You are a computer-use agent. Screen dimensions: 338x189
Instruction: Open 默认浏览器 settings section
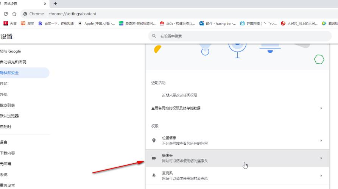[9, 116]
